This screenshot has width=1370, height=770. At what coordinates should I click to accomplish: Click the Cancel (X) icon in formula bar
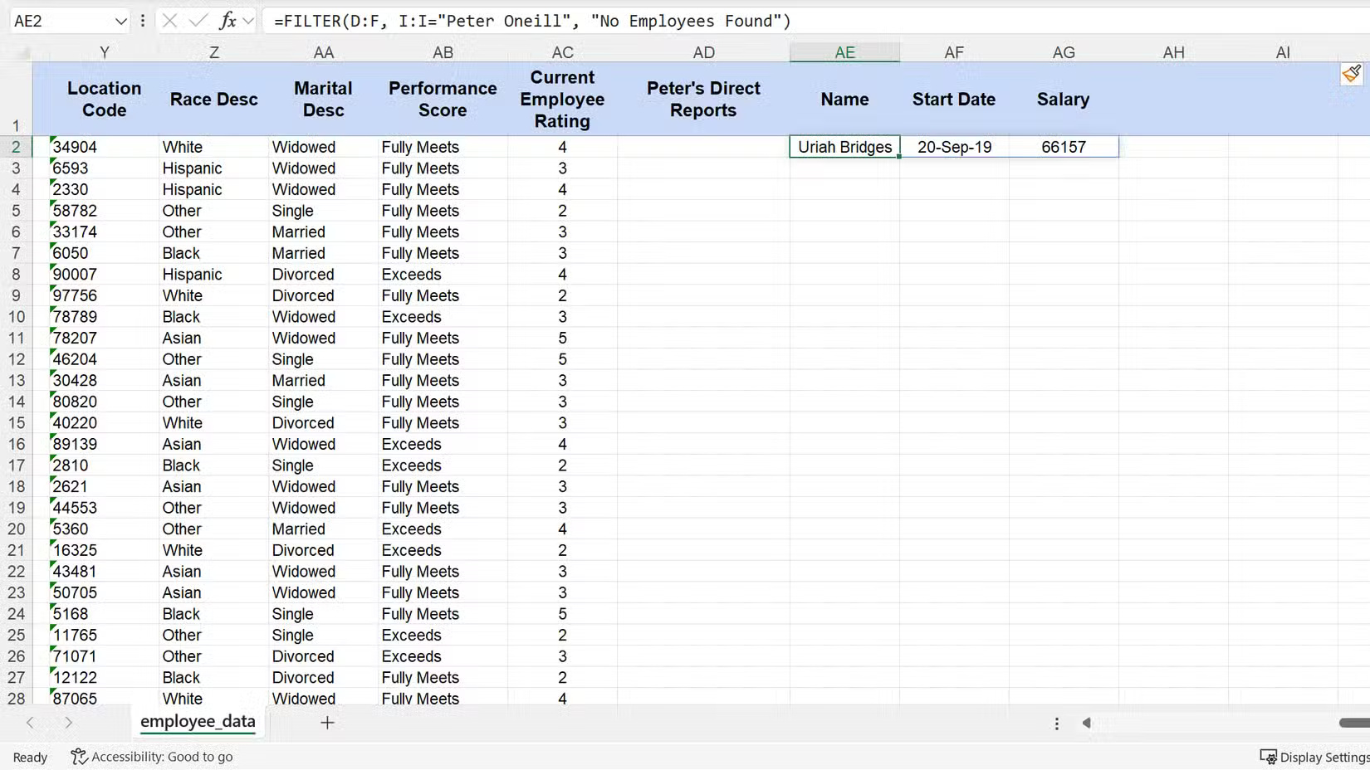pos(170,21)
